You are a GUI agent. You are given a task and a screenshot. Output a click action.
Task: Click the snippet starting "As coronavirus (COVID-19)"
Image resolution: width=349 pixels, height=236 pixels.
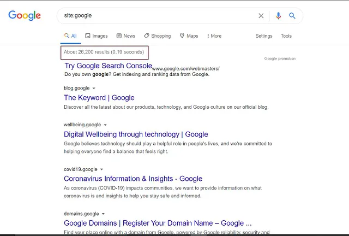163,192
